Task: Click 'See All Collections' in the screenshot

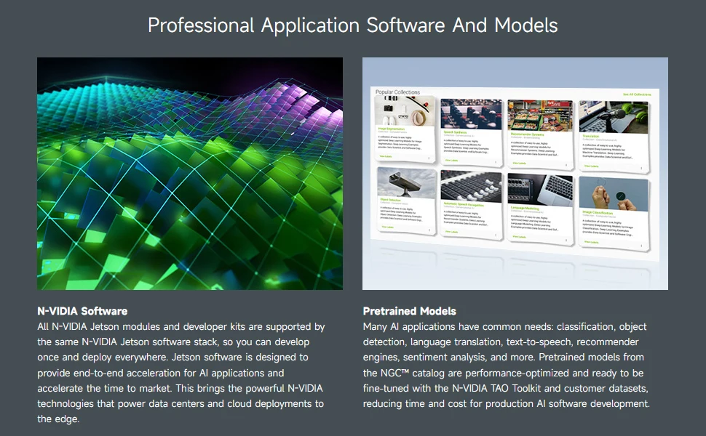Action: pos(637,94)
